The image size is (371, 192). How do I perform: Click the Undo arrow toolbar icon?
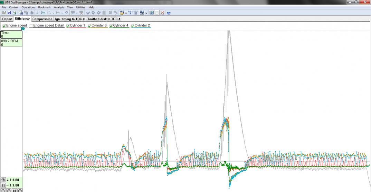[66, 13]
